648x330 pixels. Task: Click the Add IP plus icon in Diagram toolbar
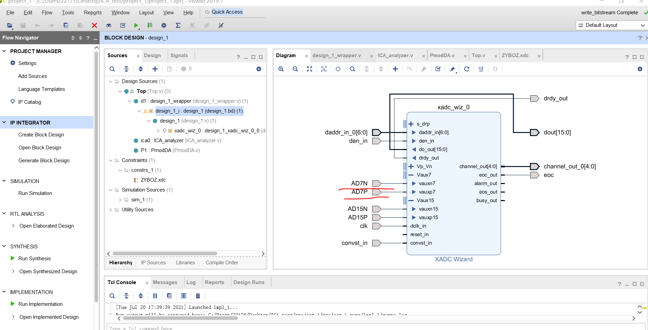(395, 69)
